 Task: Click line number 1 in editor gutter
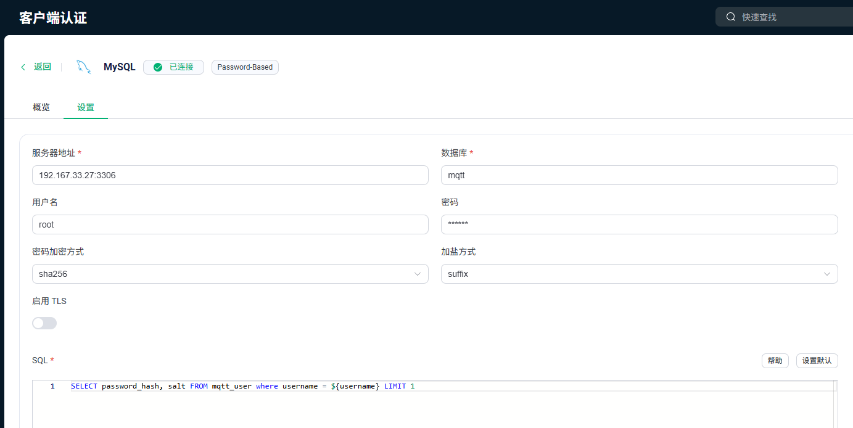tap(52, 386)
